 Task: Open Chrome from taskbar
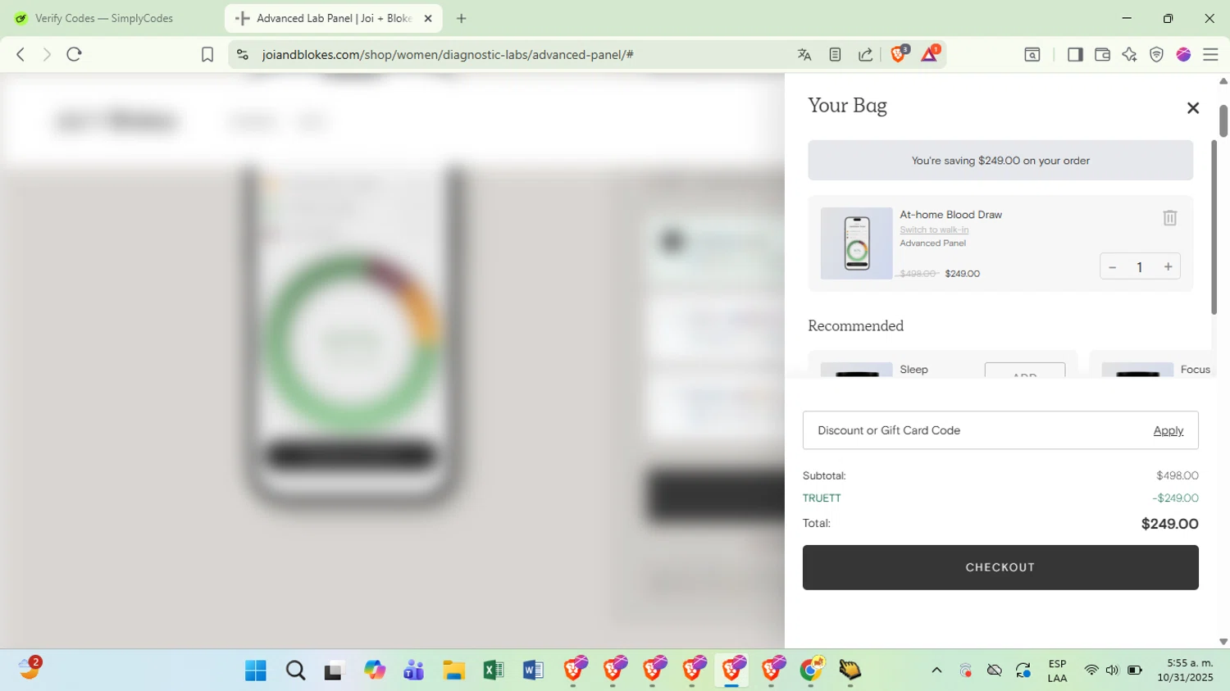pos(811,671)
